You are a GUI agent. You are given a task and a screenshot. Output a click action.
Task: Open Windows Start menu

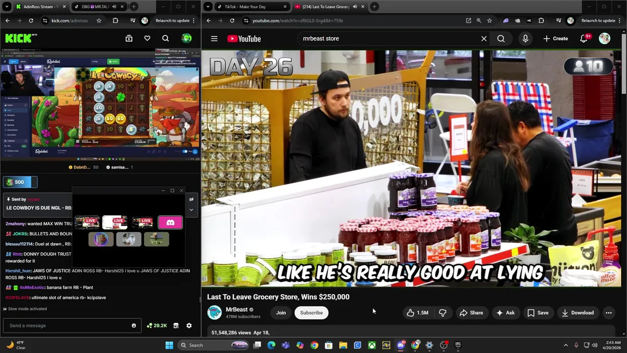169,345
